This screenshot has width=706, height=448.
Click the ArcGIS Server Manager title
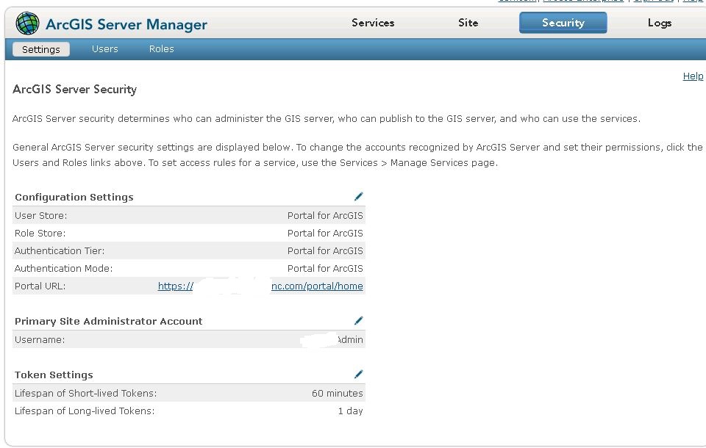click(126, 24)
